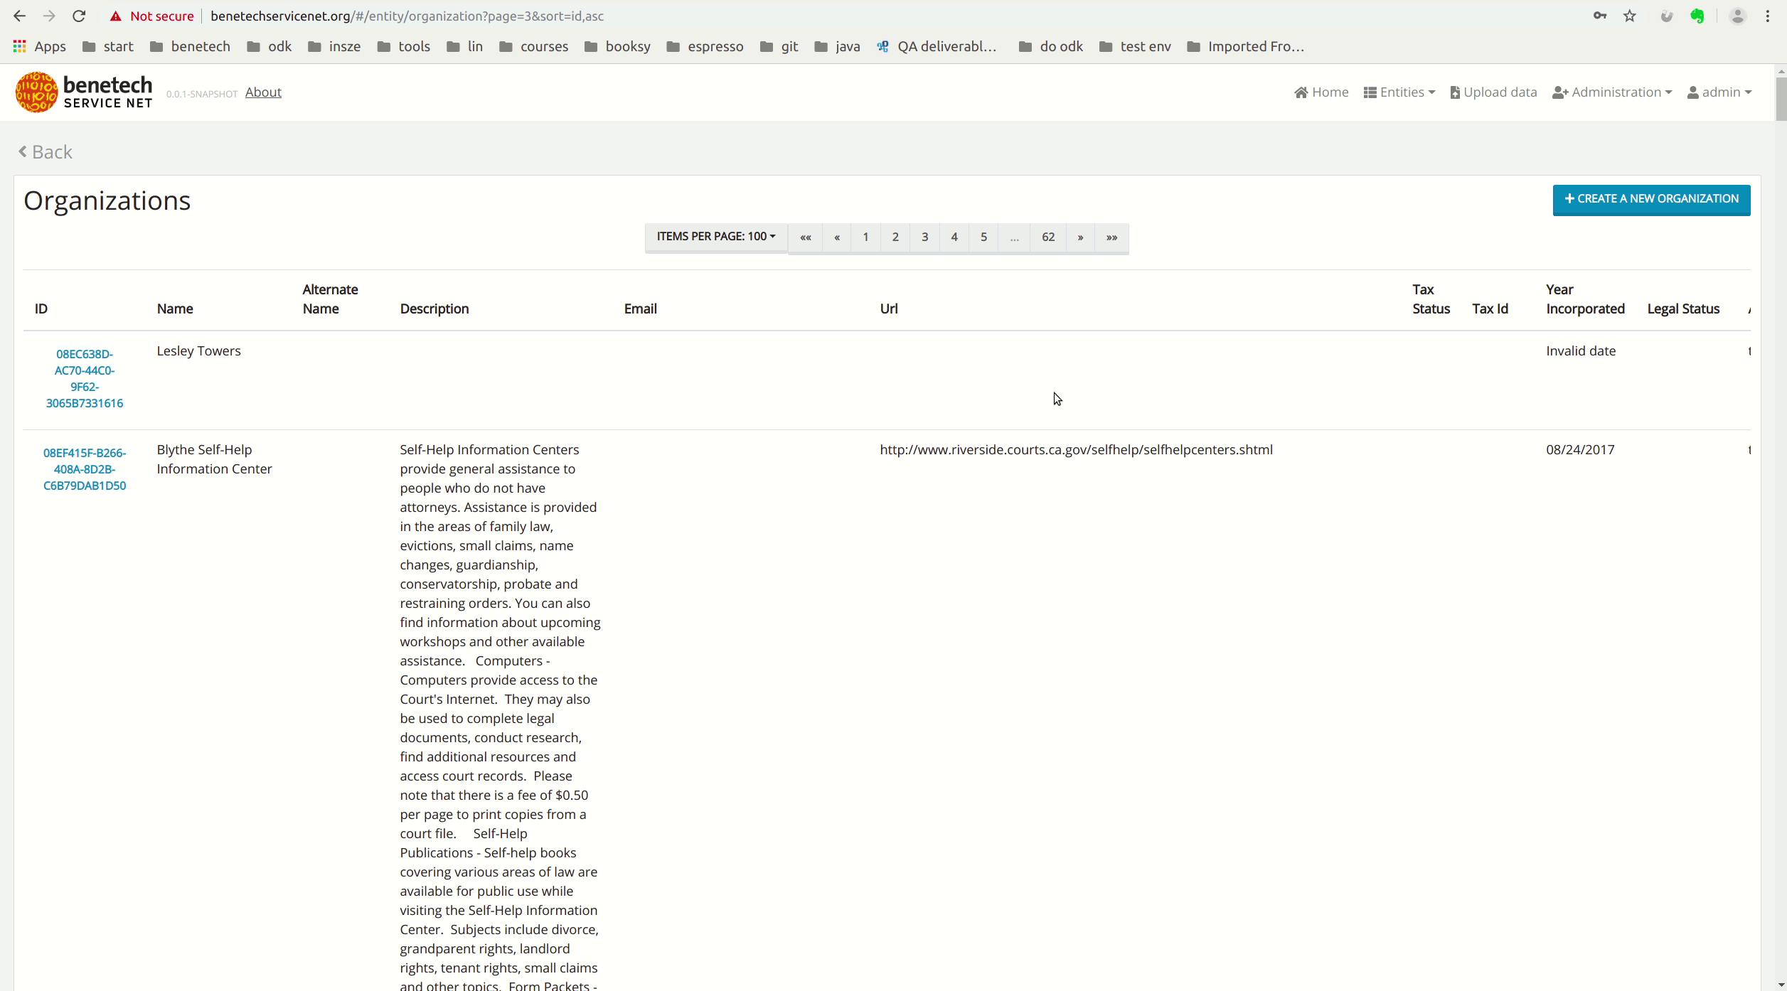Expand the admin account dropdown

[x=1719, y=92]
